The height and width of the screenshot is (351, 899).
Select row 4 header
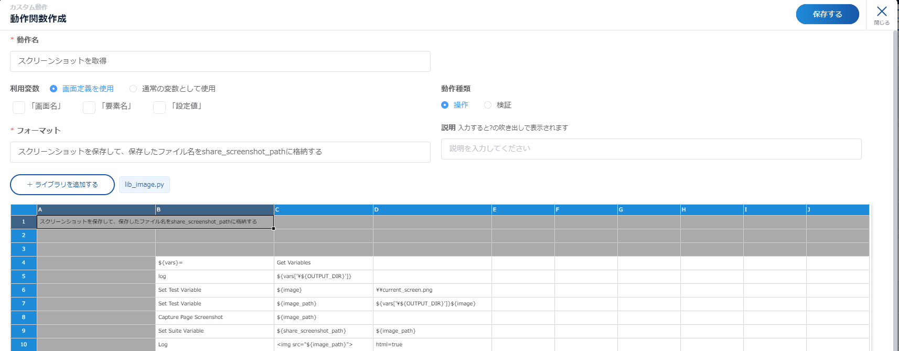(24, 263)
